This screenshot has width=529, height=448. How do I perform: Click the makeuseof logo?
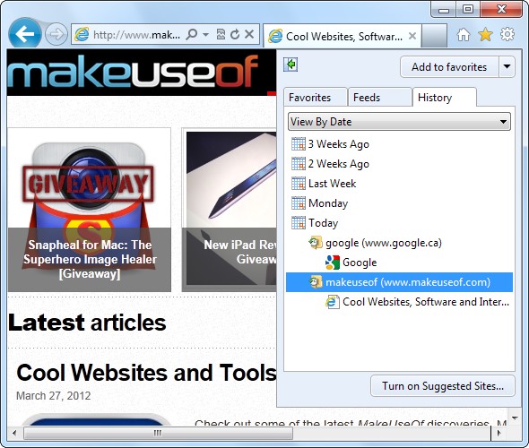click(134, 73)
